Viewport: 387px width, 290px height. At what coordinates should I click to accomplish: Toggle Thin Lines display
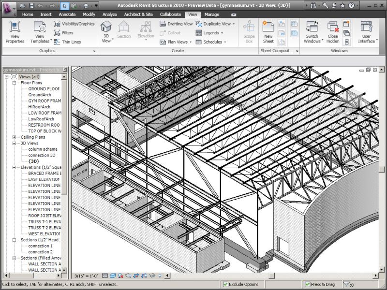coord(68,42)
